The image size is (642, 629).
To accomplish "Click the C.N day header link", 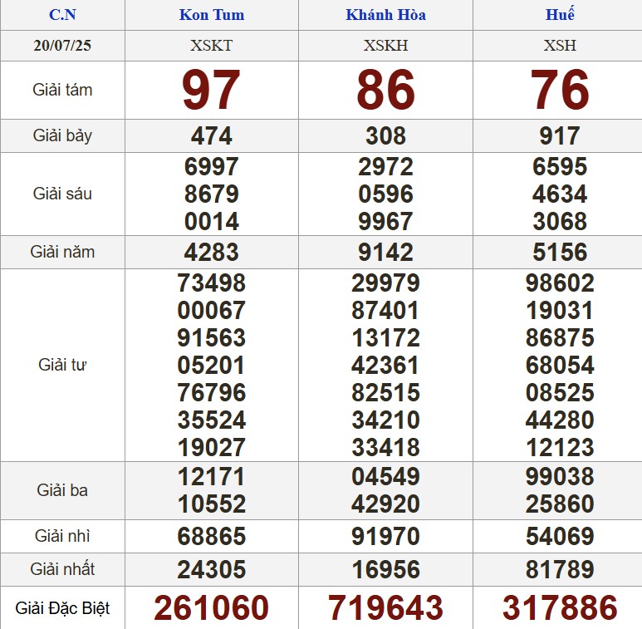I will [x=62, y=15].
